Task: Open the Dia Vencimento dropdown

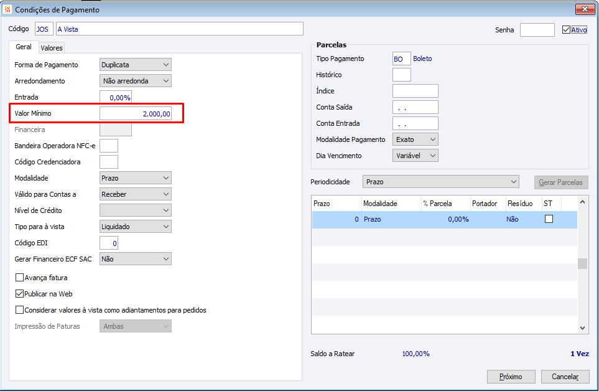Action: (416, 156)
